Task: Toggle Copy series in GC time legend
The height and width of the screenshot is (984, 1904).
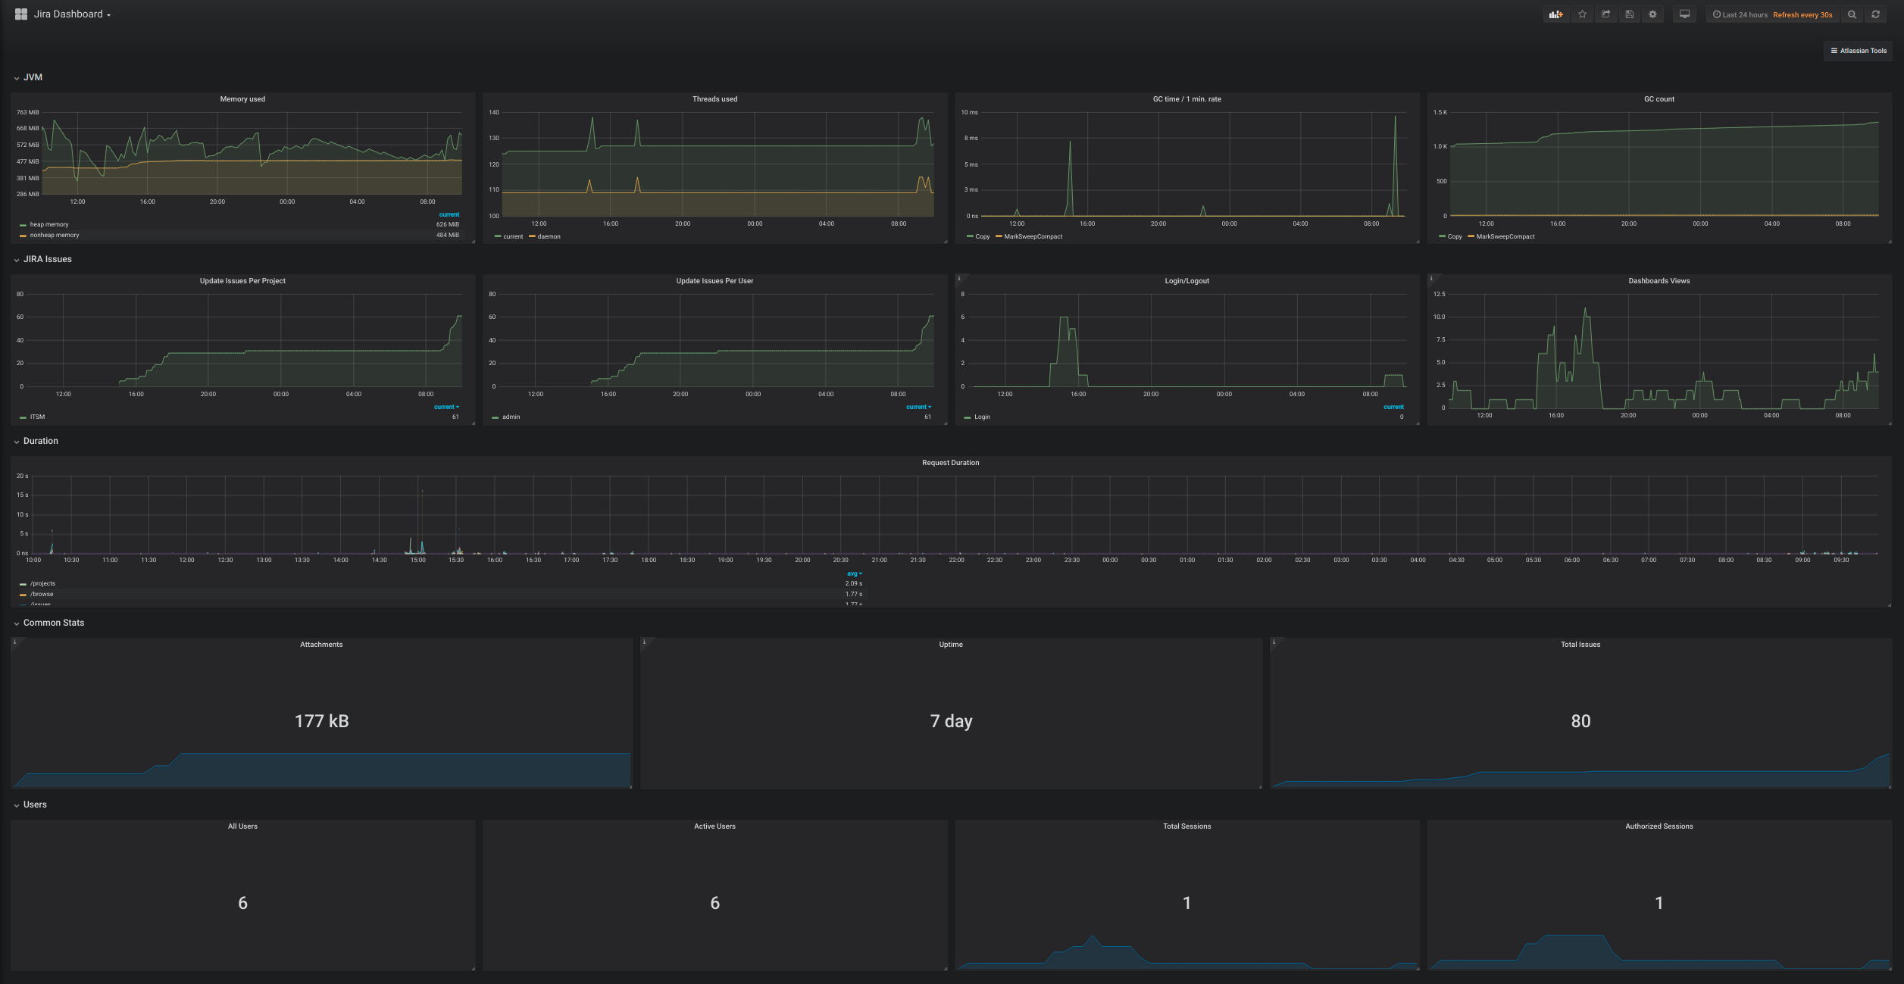Action: click(983, 236)
